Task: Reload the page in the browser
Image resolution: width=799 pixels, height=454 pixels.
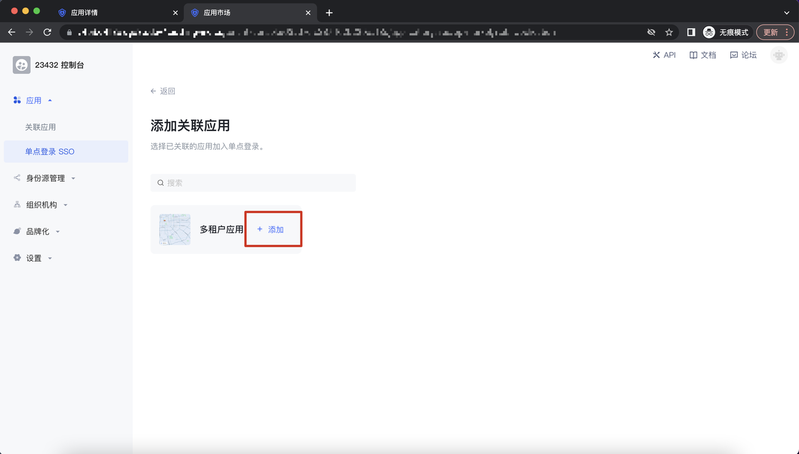Action: point(47,32)
